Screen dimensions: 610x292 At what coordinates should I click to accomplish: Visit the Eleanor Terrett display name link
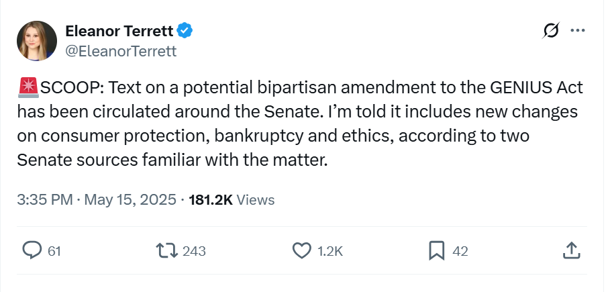point(119,31)
